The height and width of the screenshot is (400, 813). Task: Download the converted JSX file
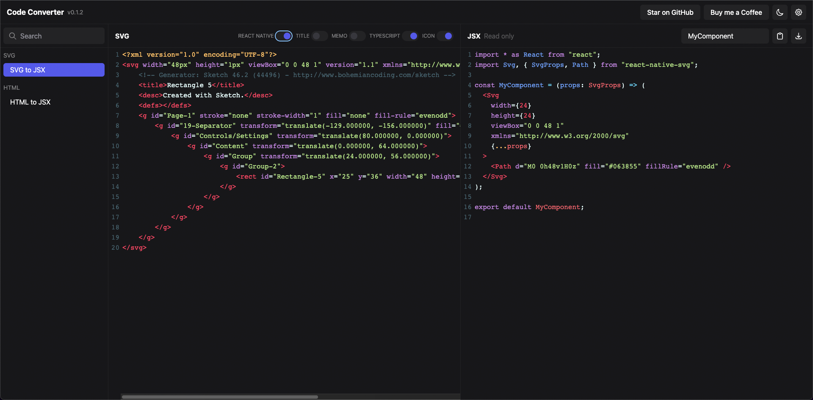pos(799,36)
